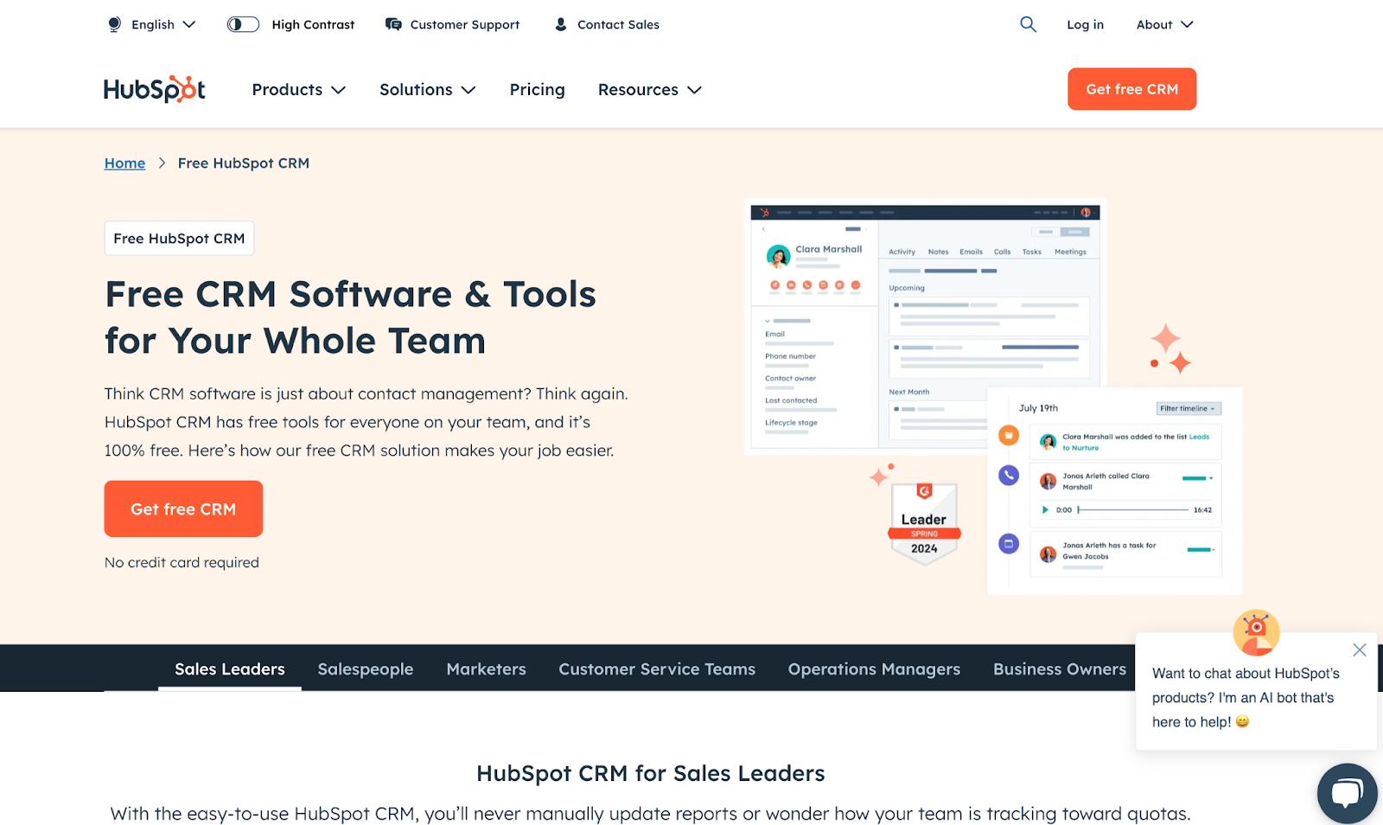Dismiss the AI bot chat popup
This screenshot has height=825, width=1383.
click(x=1359, y=649)
